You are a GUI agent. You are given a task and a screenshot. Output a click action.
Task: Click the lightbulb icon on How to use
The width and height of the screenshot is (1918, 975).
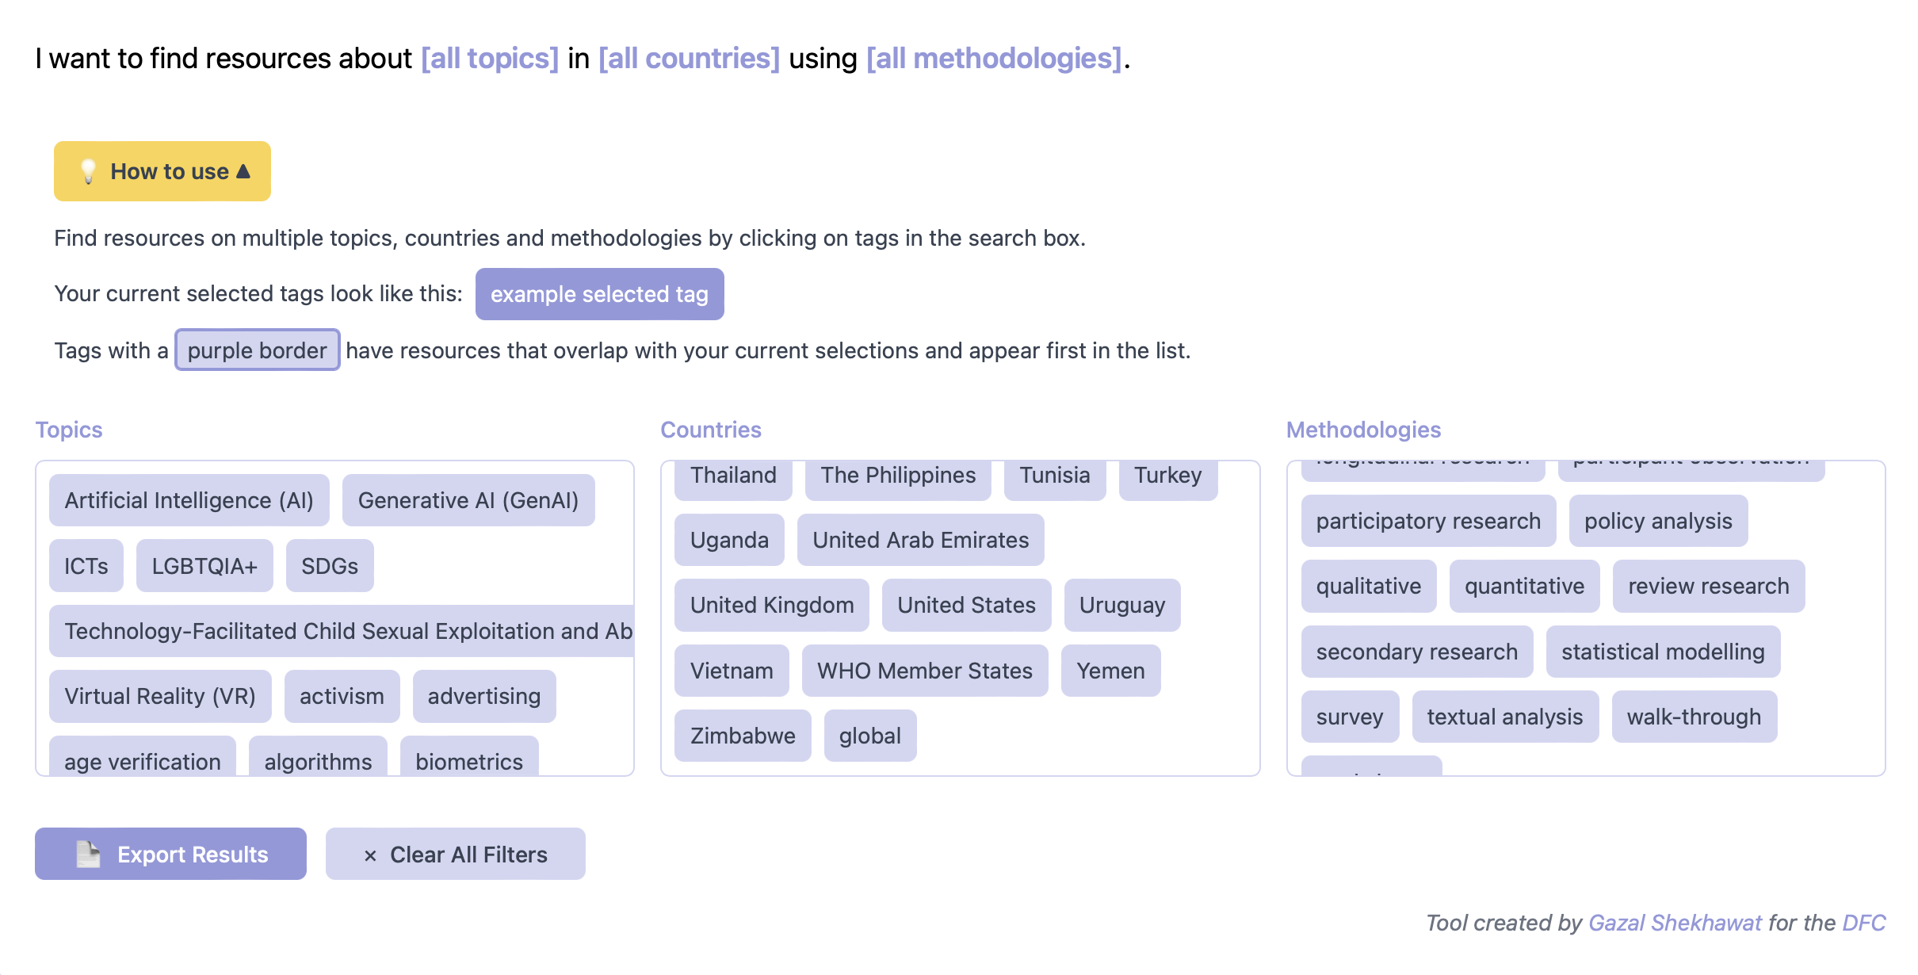point(87,170)
